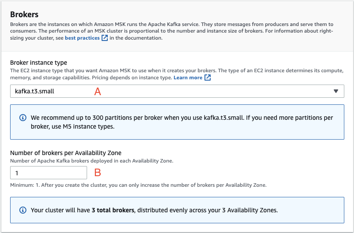Select the kafka.t3.small value in the combo box
The image size is (354, 233).
tap(34, 92)
